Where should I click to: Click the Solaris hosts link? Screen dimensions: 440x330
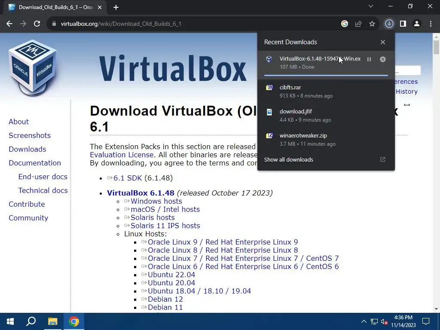[153, 217]
